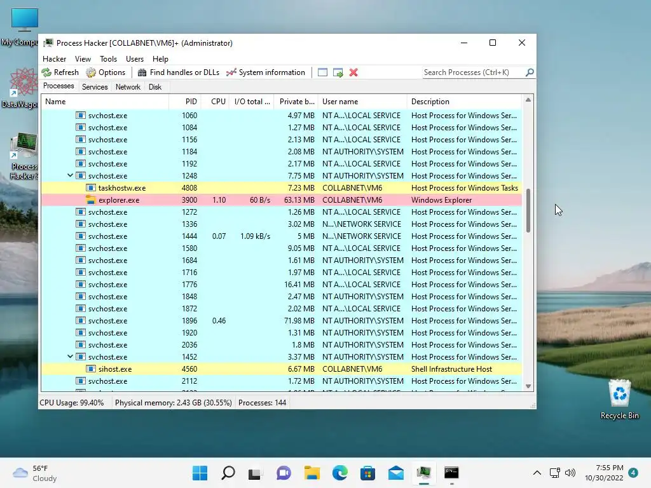Screen dimensions: 651x488
Task: Click icon of svchost.exe PID 1444
Action: tap(81, 236)
